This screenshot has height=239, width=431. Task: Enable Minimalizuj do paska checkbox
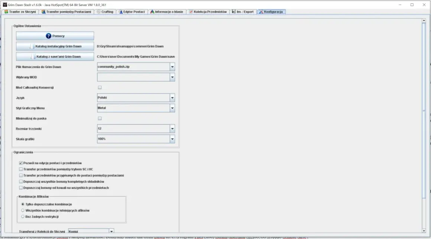coord(100,119)
